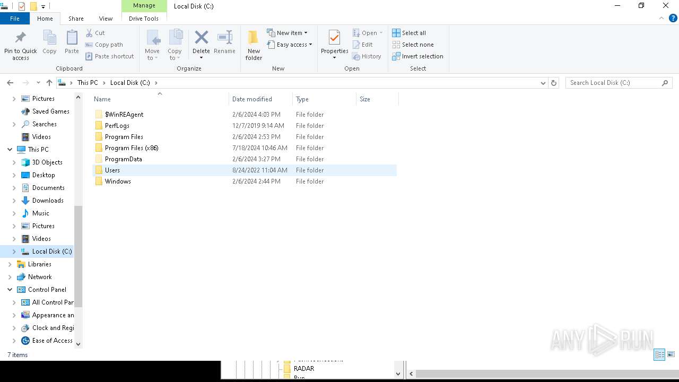This screenshot has height=382, width=679.
Task: Click Local Disk (C:) breadcrumb
Action: click(x=130, y=83)
